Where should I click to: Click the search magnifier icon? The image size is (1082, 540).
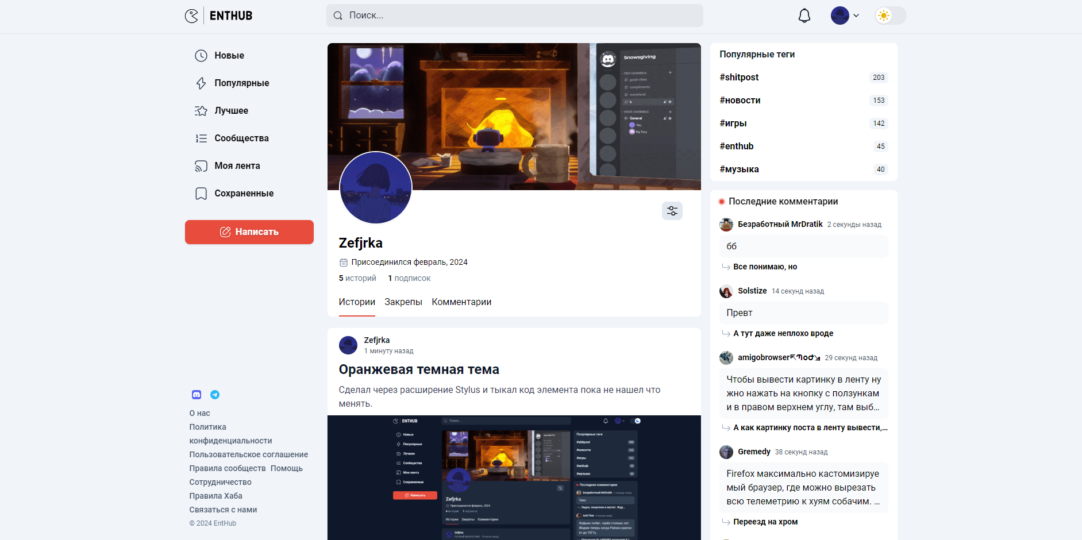coord(338,16)
